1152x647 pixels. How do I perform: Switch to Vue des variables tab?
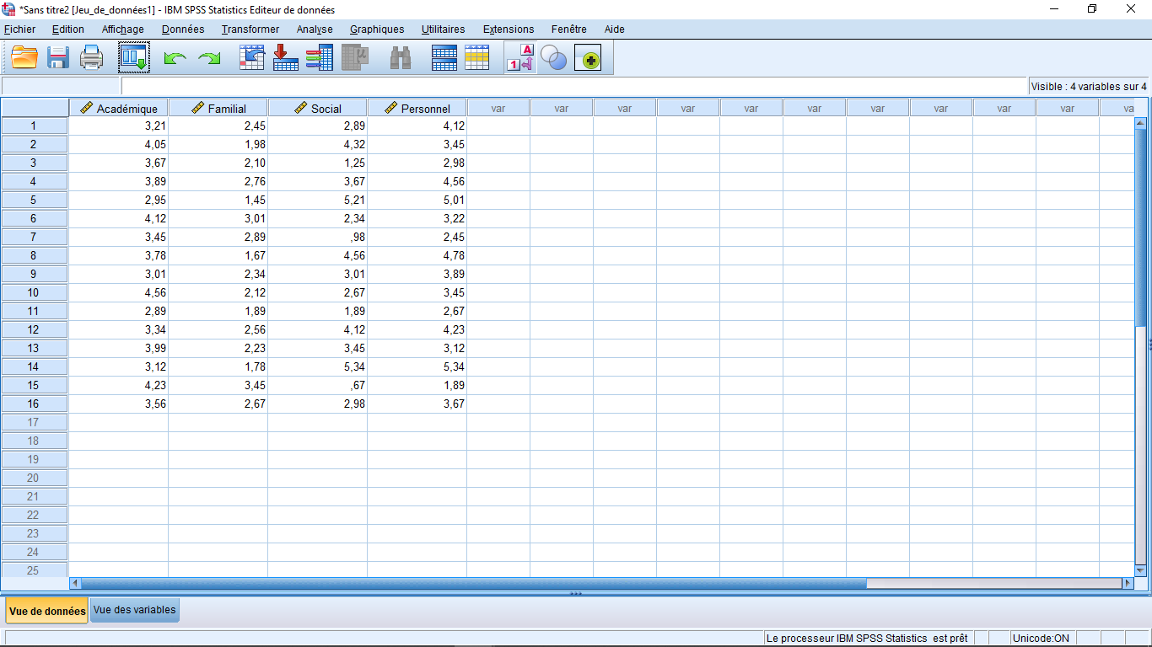[135, 610]
